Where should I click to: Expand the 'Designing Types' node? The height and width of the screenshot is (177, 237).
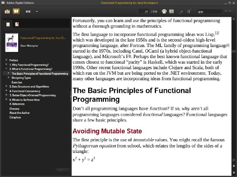(8, 77)
